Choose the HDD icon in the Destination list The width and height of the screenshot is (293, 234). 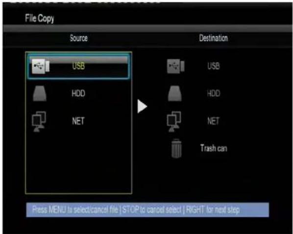click(x=174, y=94)
